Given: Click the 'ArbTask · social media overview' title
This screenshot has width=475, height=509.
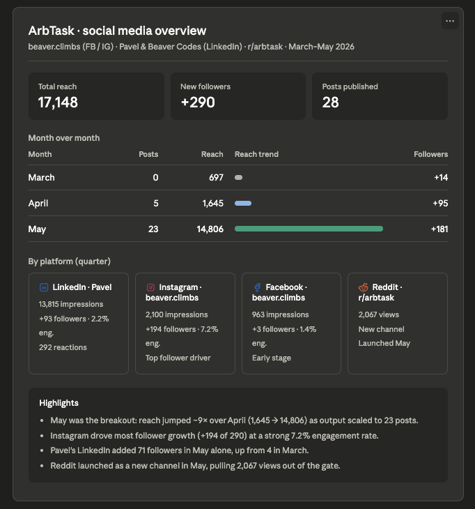Looking at the screenshot, I should (117, 31).
